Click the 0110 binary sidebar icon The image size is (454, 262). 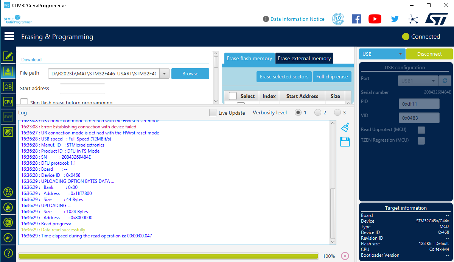click(8, 192)
